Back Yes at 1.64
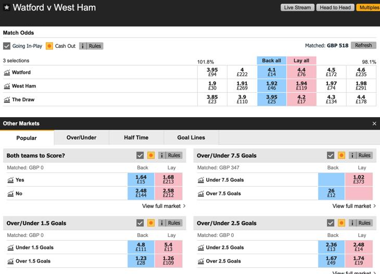Viewport: 380px width, 274px height. click(141, 179)
